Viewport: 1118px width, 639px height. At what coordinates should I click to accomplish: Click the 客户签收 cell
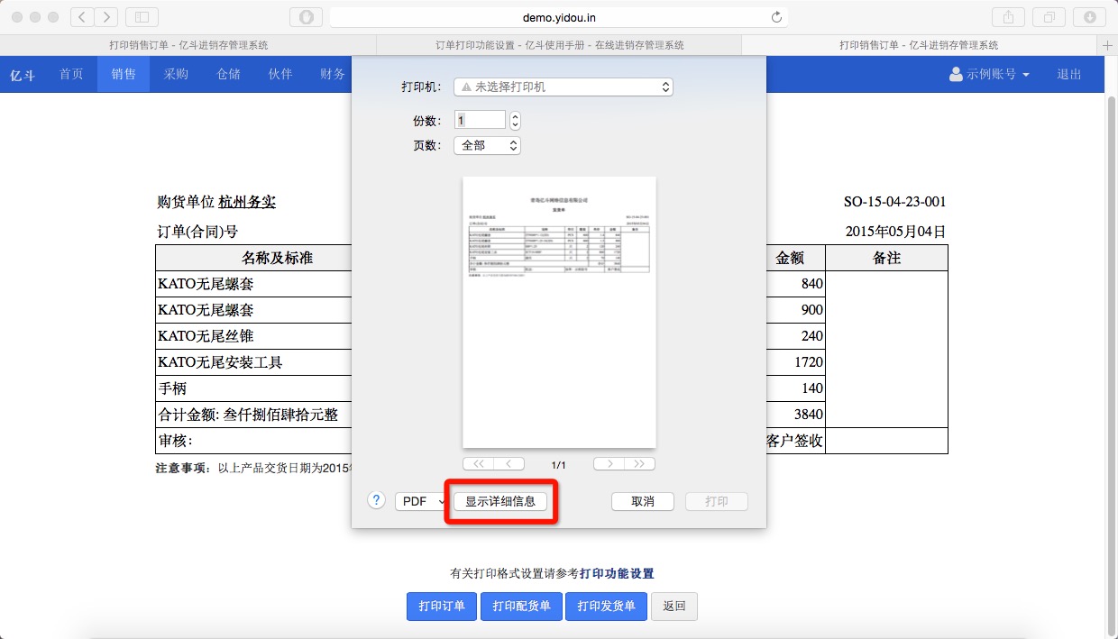[795, 441]
